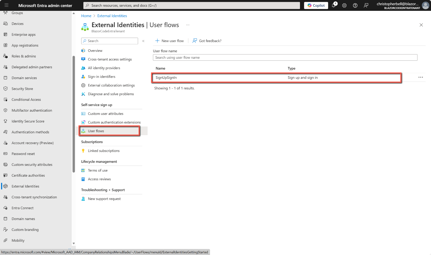431x255 pixels.
Task: Click New user flow
Action: [x=169, y=41]
